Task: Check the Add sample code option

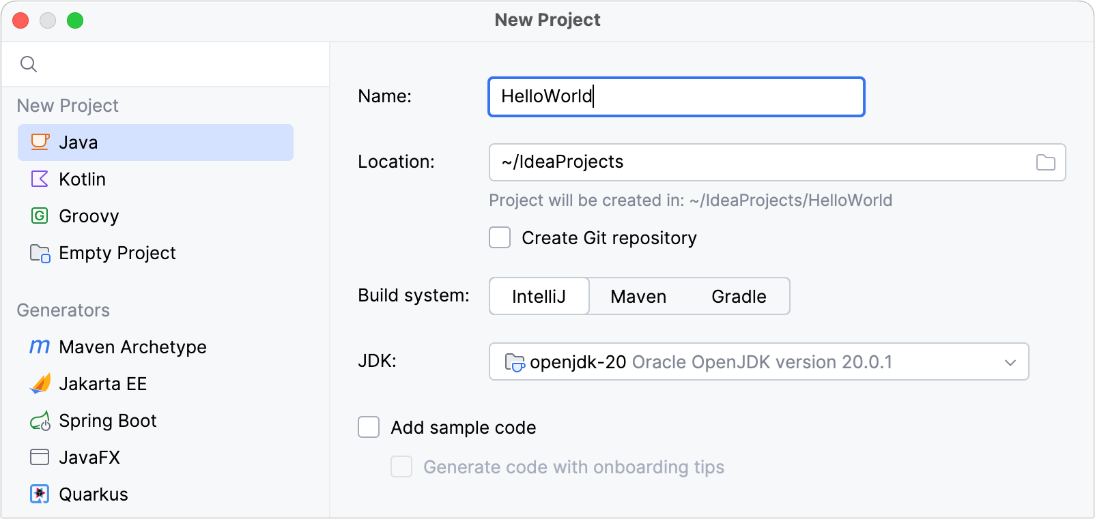Action: (x=369, y=427)
